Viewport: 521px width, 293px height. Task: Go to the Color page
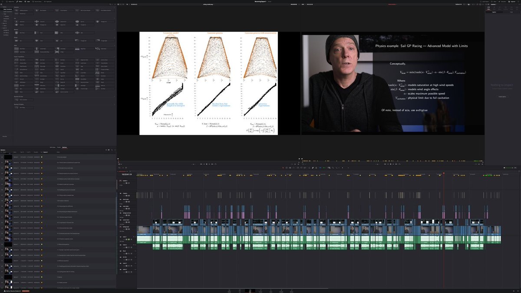coord(271,290)
